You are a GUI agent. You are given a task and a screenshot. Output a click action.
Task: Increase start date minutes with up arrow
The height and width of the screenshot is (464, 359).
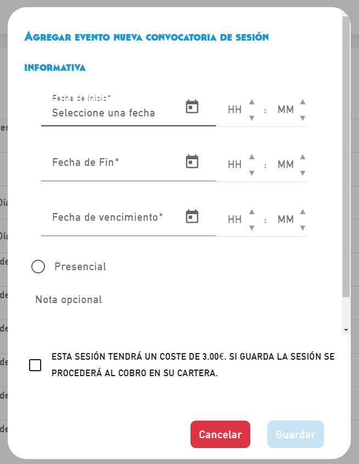click(302, 102)
